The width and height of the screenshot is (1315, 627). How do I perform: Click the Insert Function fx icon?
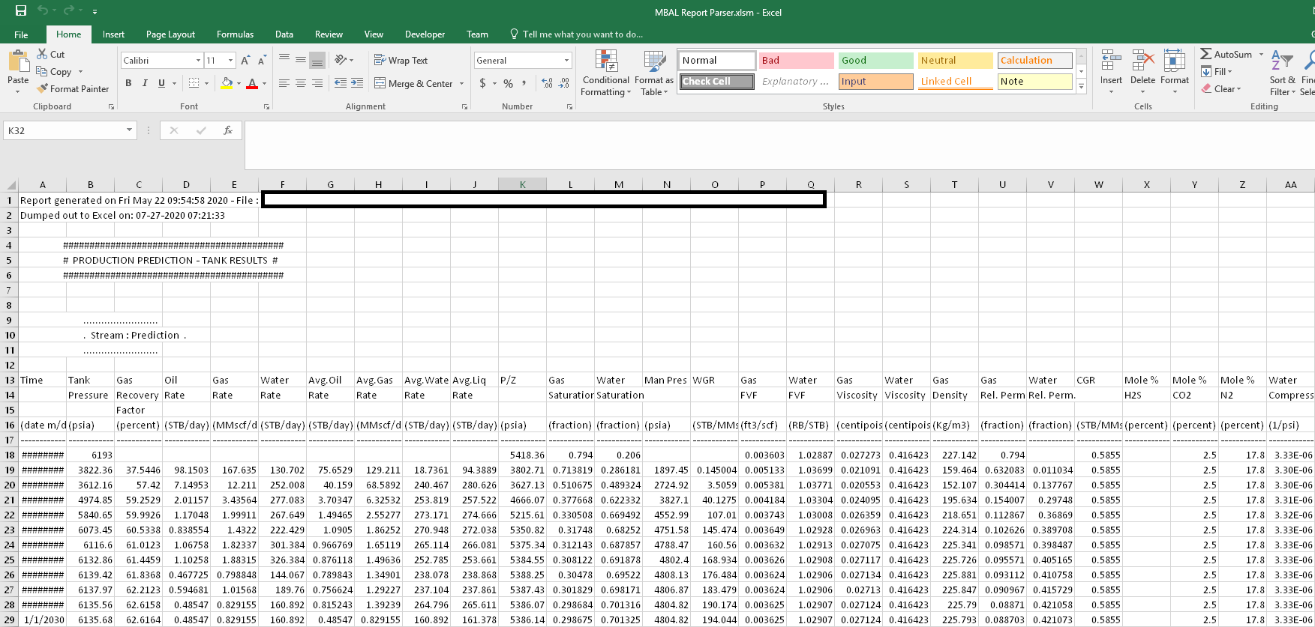point(228,130)
